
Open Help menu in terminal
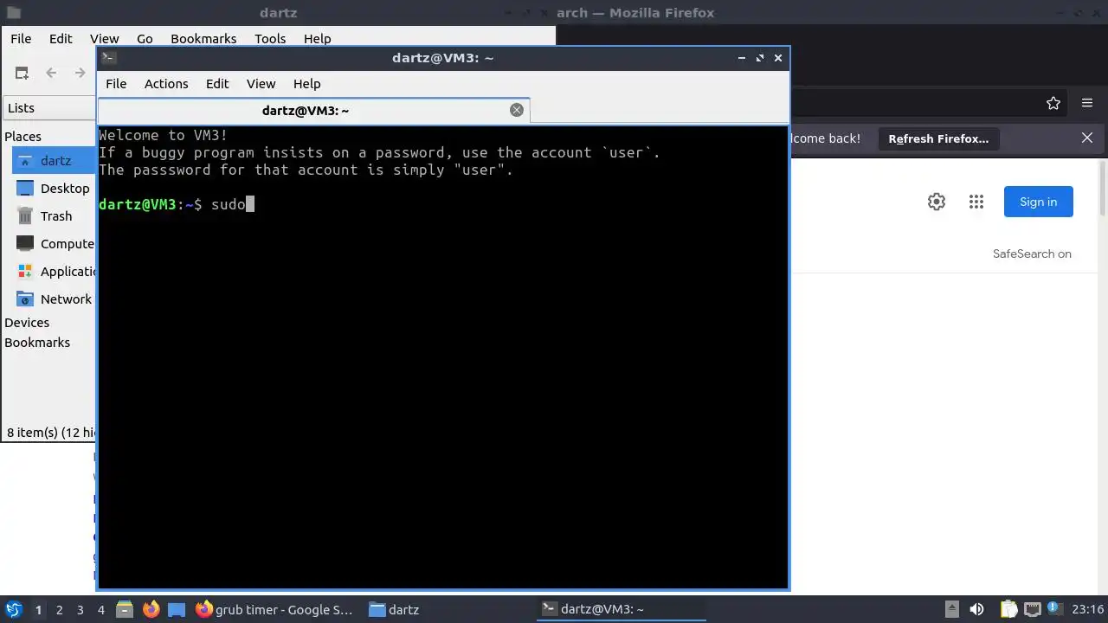[306, 84]
